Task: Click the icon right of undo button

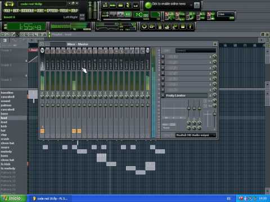Action: point(152,26)
